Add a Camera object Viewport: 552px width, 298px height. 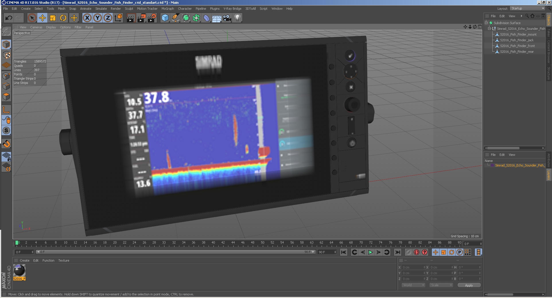click(x=227, y=18)
